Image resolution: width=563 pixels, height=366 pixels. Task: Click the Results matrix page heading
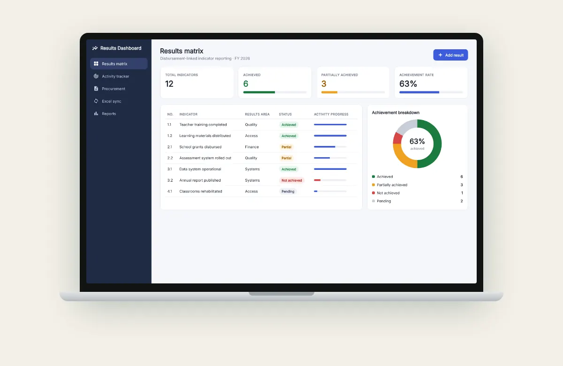(x=182, y=51)
